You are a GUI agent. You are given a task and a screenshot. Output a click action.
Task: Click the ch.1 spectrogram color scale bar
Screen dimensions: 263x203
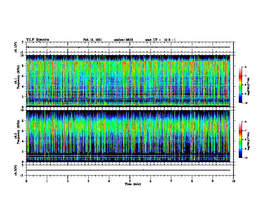[x=240, y=85]
